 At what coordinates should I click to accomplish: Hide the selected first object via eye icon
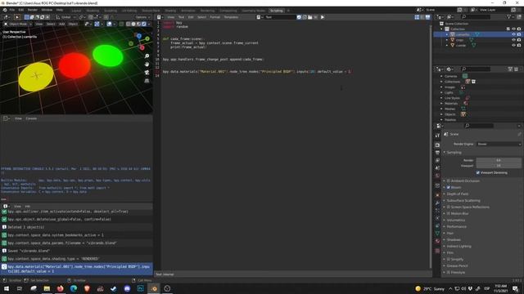pos(513,34)
